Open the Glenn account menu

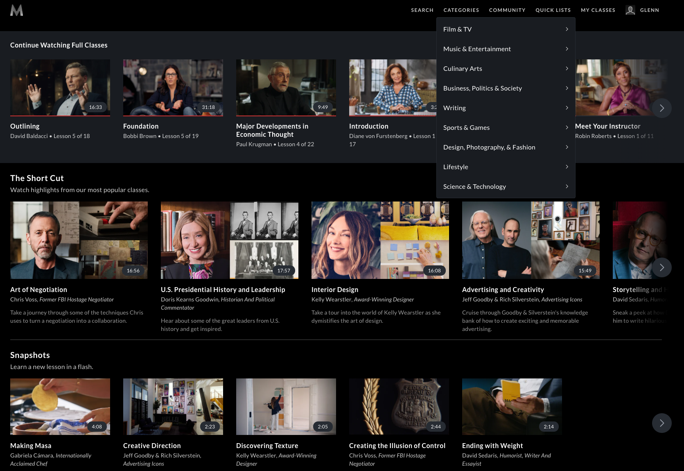tap(650, 10)
